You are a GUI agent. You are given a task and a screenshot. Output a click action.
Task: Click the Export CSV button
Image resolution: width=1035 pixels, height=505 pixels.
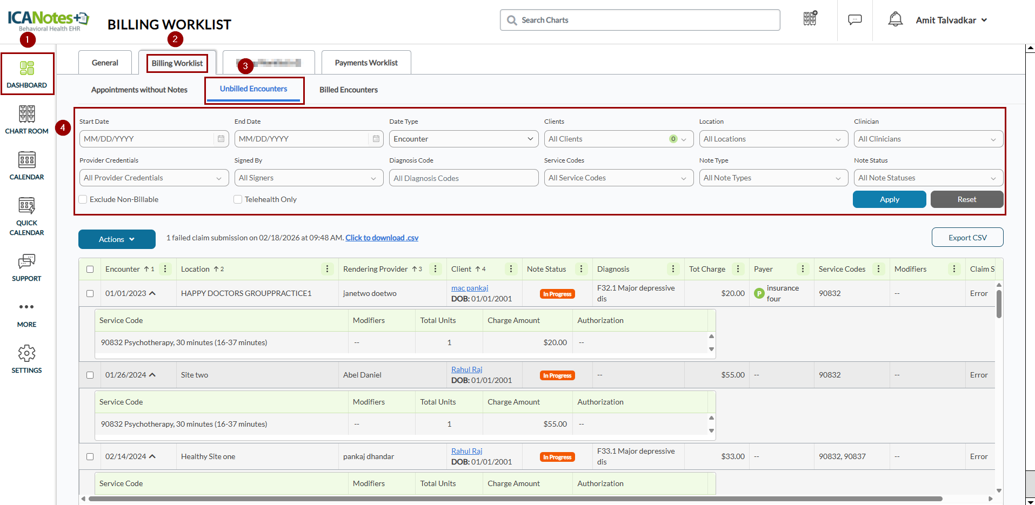coord(967,238)
